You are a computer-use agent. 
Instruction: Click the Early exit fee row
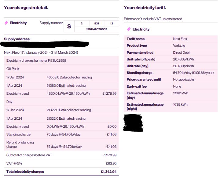coord(170,86)
